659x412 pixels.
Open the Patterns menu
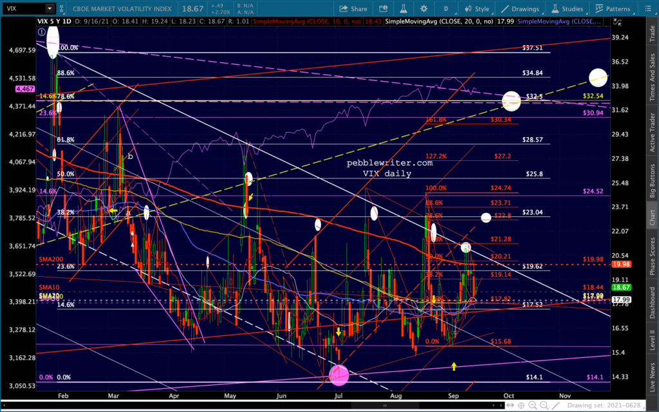point(612,9)
